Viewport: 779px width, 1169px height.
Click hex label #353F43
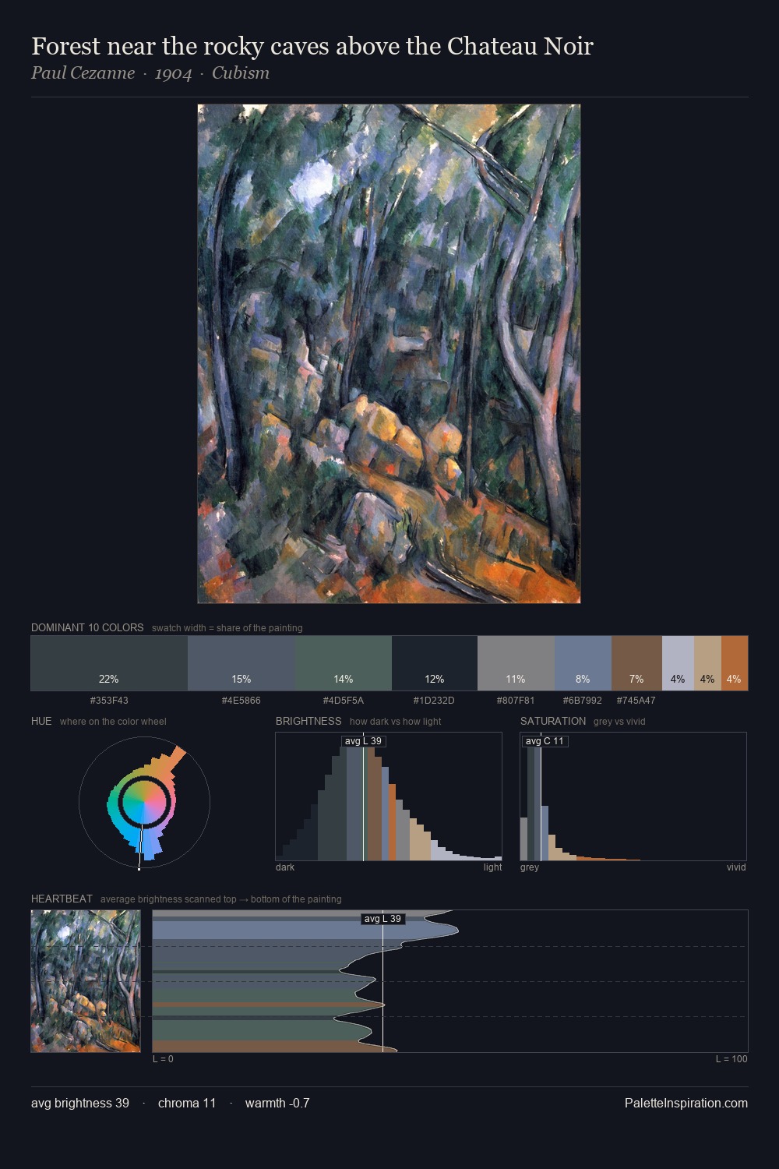point(109,701)
